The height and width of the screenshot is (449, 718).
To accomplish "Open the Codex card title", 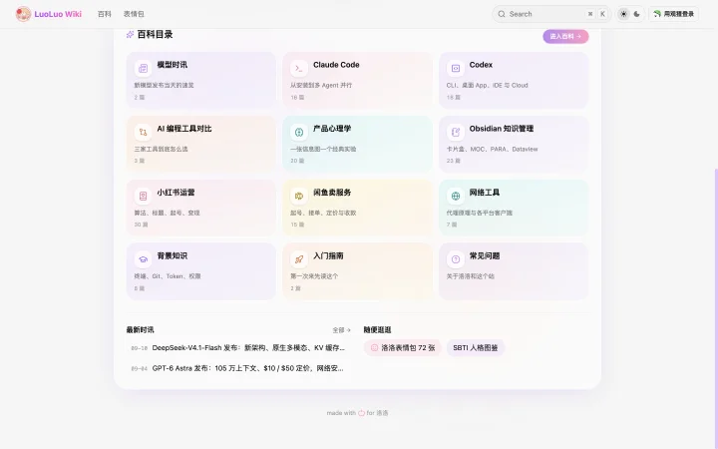I will tap(481, 65).
